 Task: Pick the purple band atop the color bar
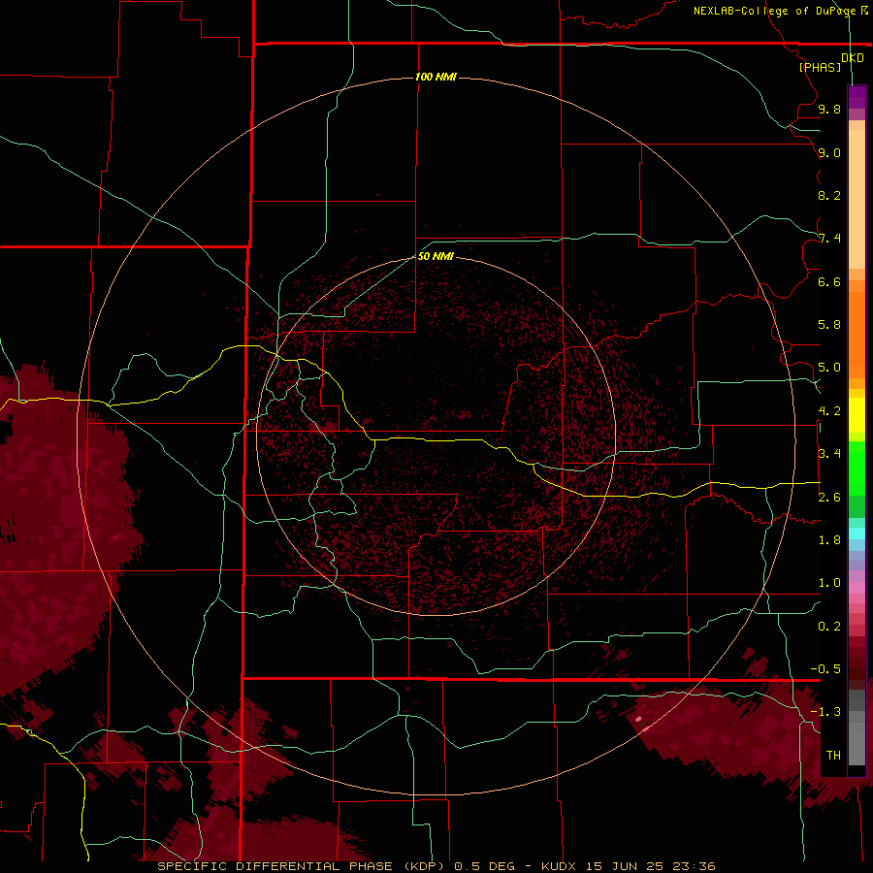click(x=857, y=97)
